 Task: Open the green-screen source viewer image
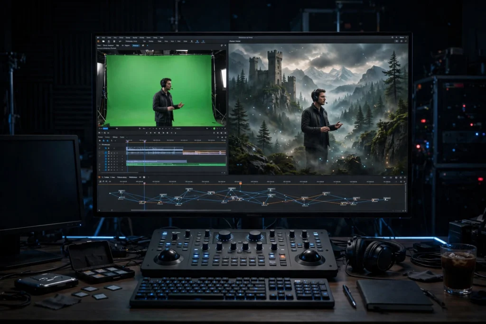[x=162, y=88]
